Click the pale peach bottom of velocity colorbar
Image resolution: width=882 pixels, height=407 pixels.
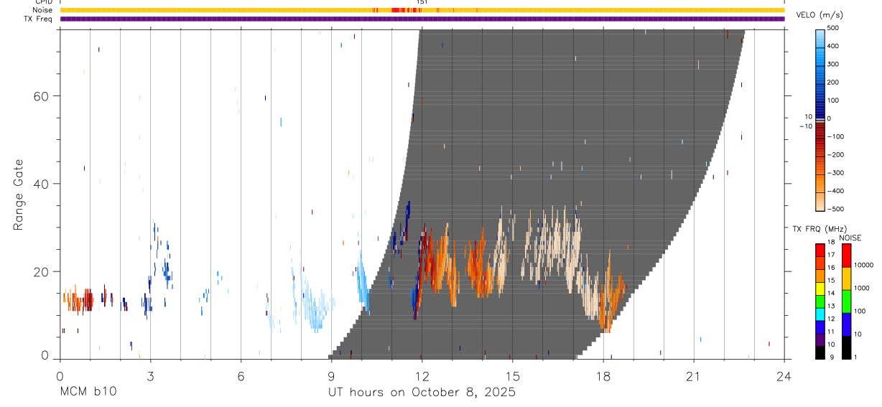(820, 202)
